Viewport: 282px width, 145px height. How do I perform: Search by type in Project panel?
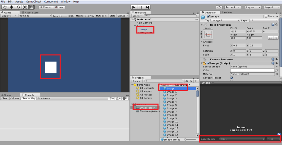(187, 81)
